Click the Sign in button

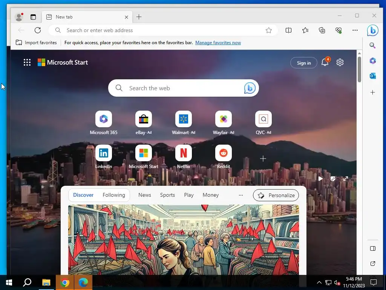pos(304,63)
